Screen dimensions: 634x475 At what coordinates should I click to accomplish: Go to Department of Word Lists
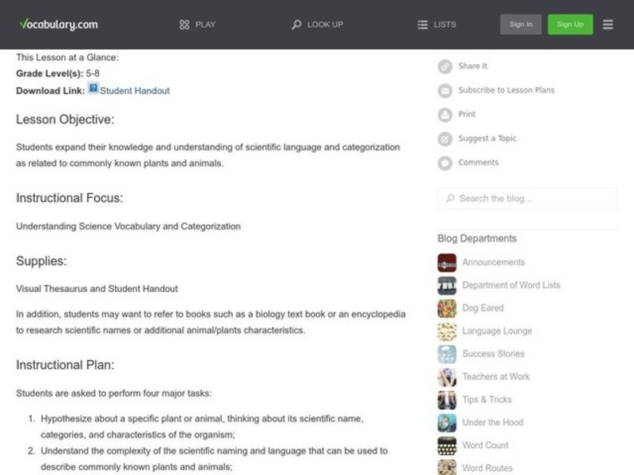pyautogui.click(x=510, y=285)
